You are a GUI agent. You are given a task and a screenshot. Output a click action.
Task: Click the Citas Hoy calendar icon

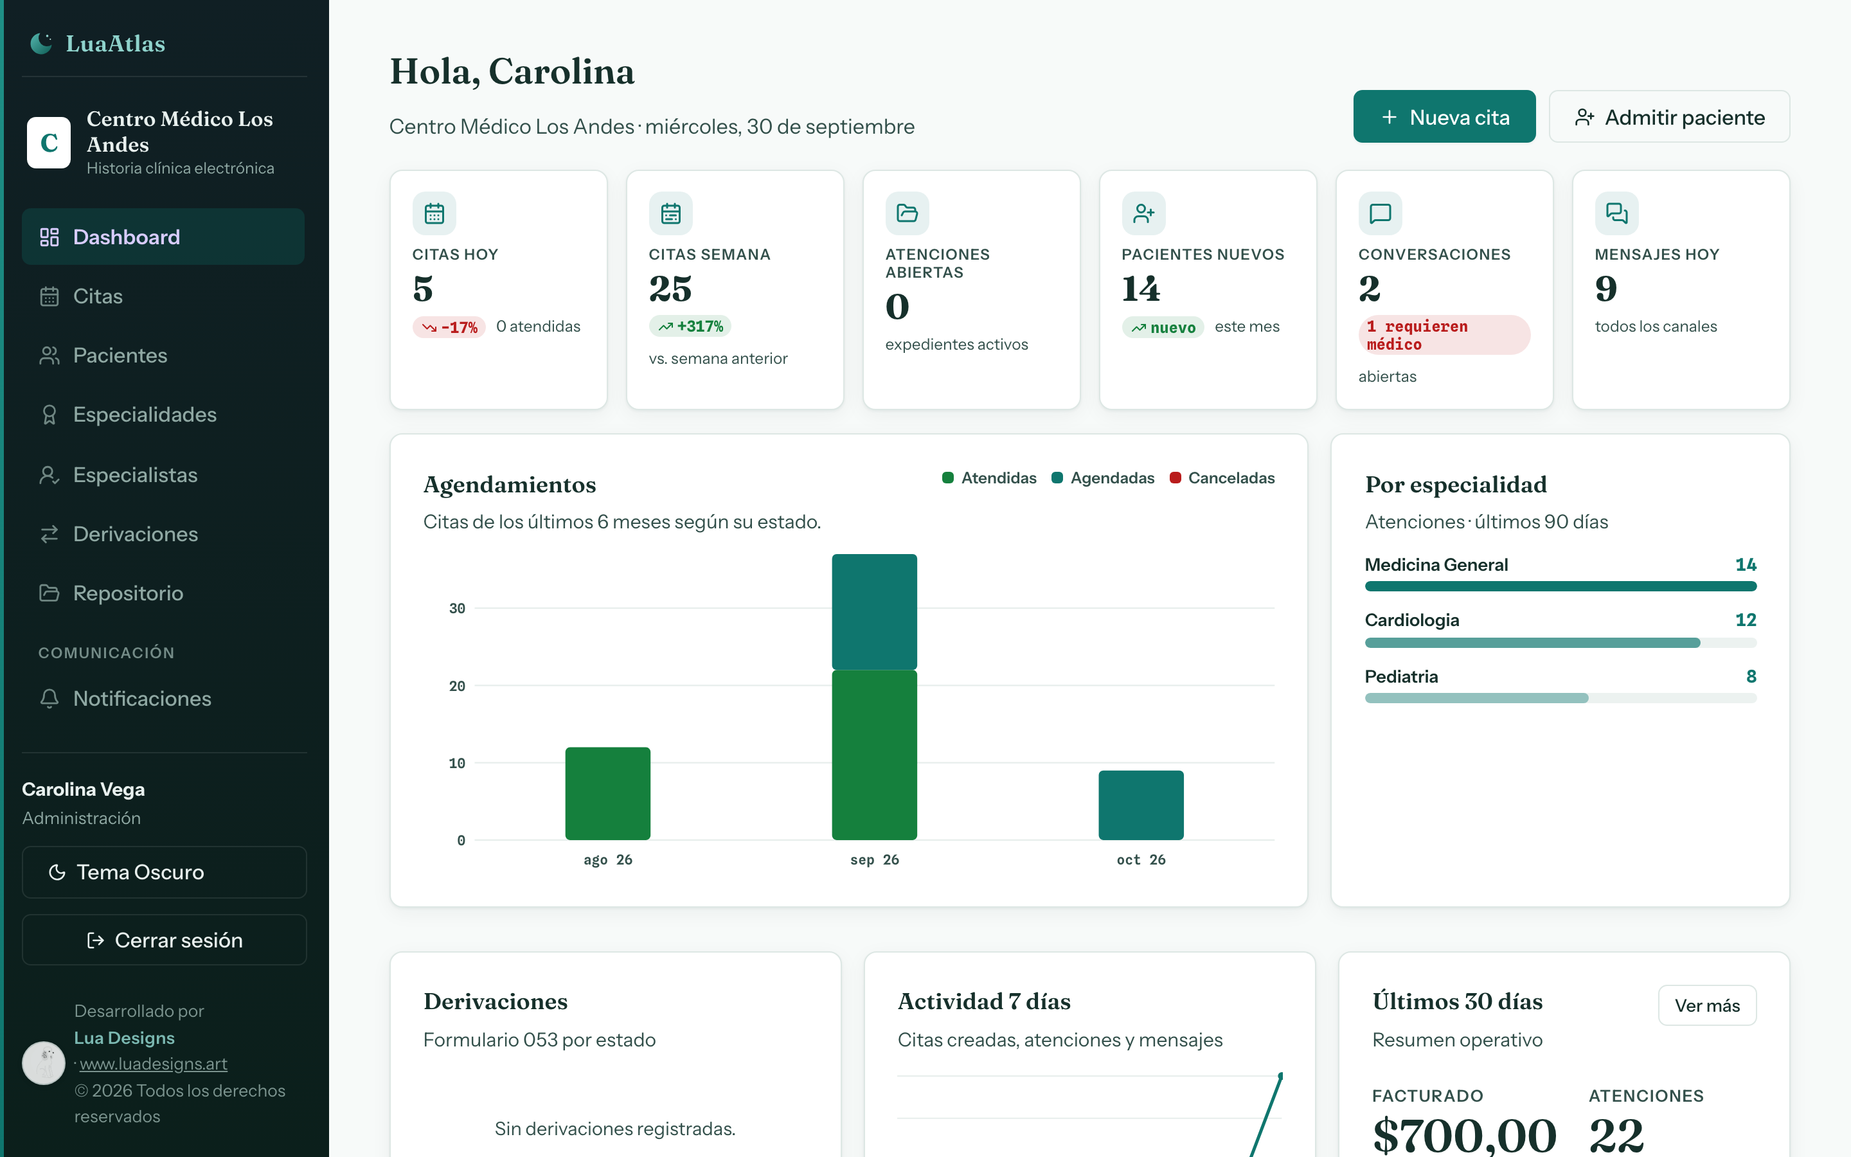(434, 213)
